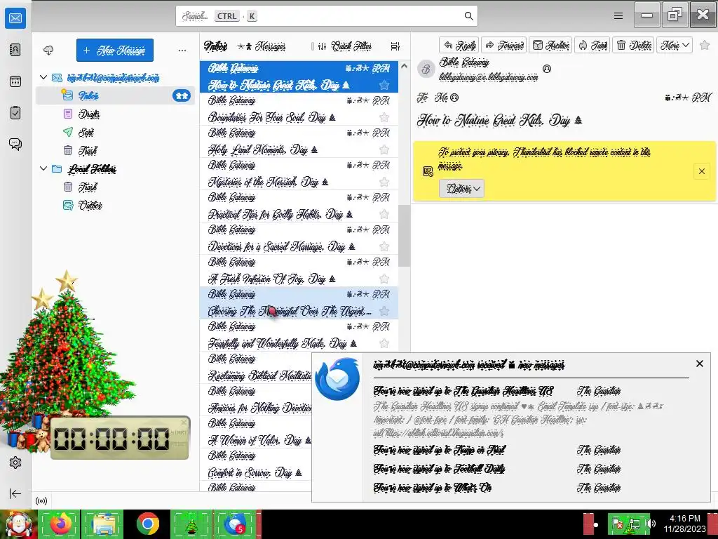Screen dimensions: 718x539
Task: Collapse the Local Folders tree
Action: coord(43,168)
